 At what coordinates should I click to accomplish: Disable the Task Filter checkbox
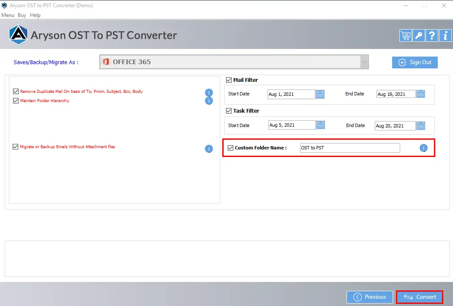[x=229, y=111]
